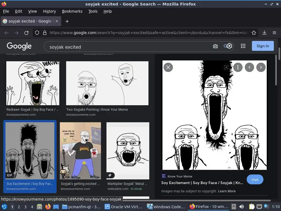
Task: Open the tracking protection shield icon
Action: [37, 33]
